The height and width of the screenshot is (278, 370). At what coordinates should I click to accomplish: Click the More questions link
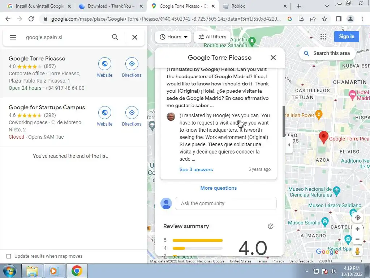pyautogui.click(x=219, y=188)
